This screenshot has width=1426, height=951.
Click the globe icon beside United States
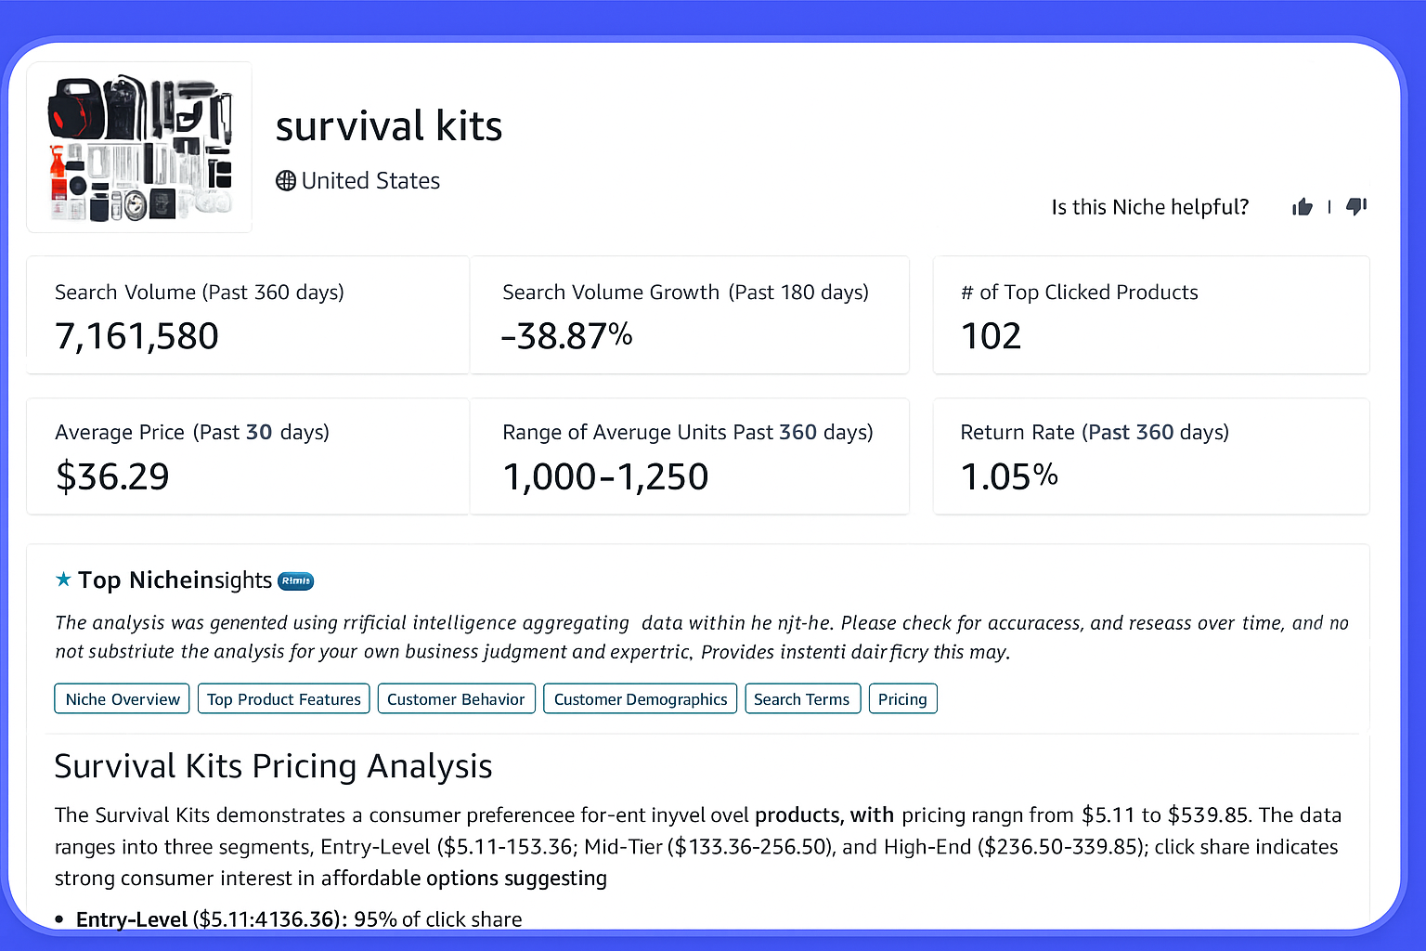pyautogui.click(x=286, y=181)
